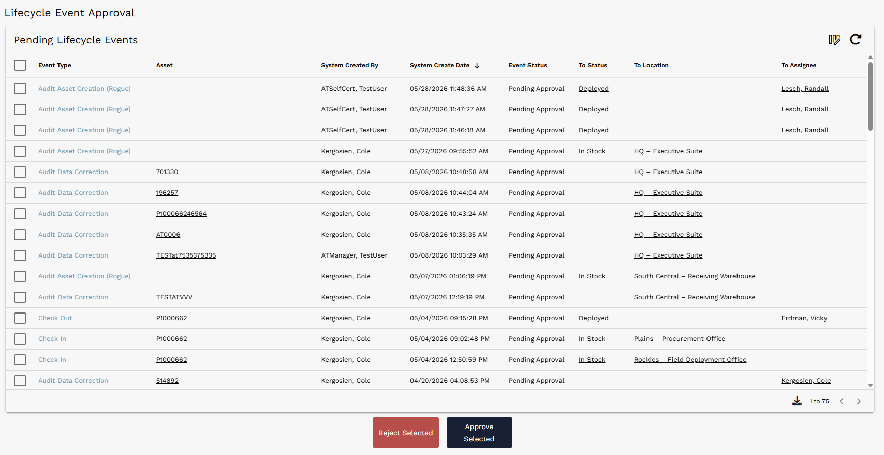
Task: Open Rockies – Field Deployment Office link
Action: tap(690, 360)
